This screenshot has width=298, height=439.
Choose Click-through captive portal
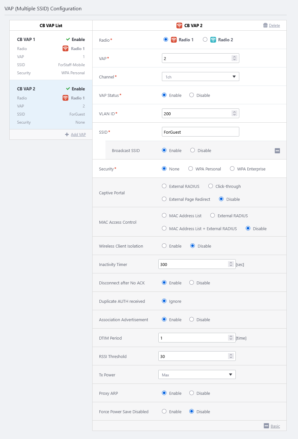click(211, 186)
